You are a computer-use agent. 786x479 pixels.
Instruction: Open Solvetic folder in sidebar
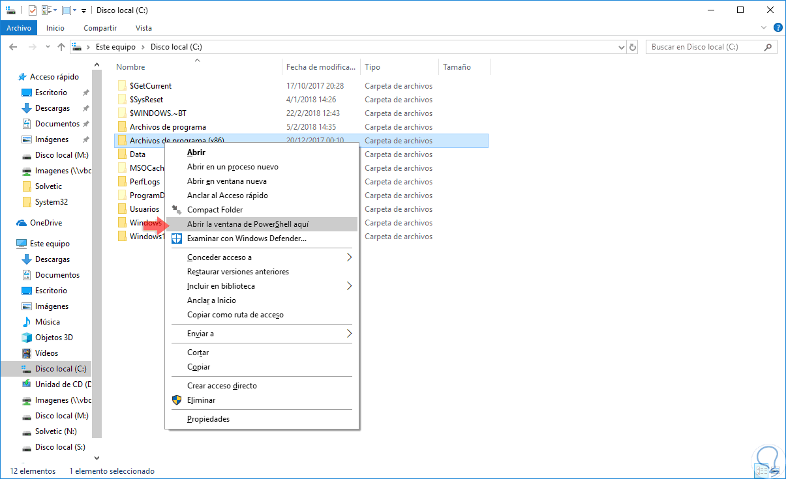(49, 186)
